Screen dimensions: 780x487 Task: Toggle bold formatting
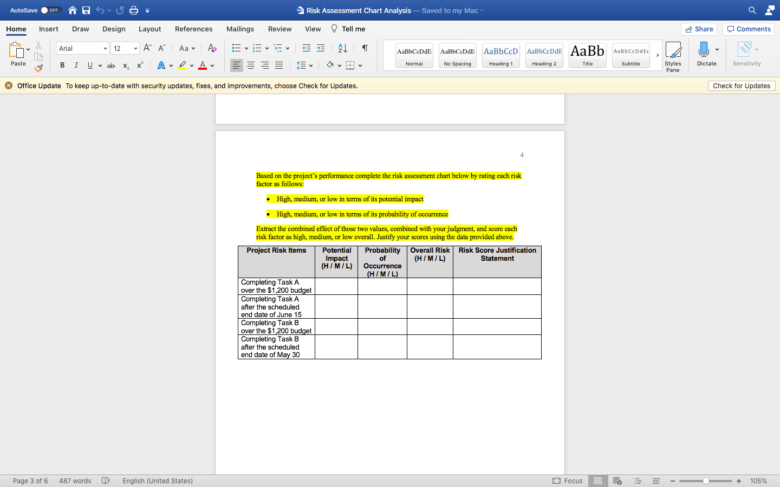pyautogui.click(x=62, y=65)
